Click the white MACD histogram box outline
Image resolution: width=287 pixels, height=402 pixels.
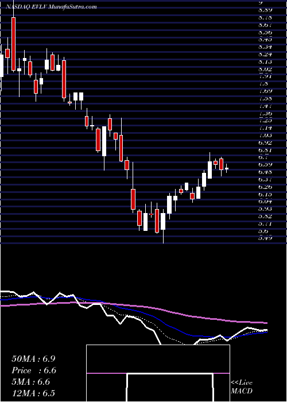click(x=158, y=373)
